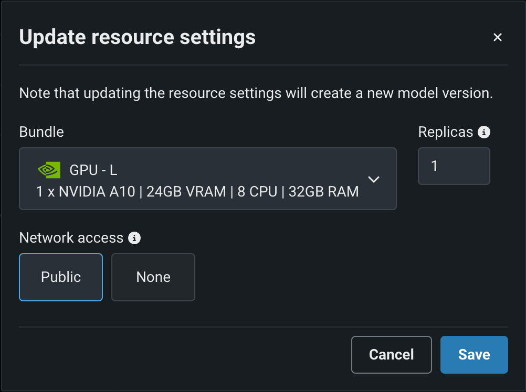Click the new model version note text

pos(256,94)
